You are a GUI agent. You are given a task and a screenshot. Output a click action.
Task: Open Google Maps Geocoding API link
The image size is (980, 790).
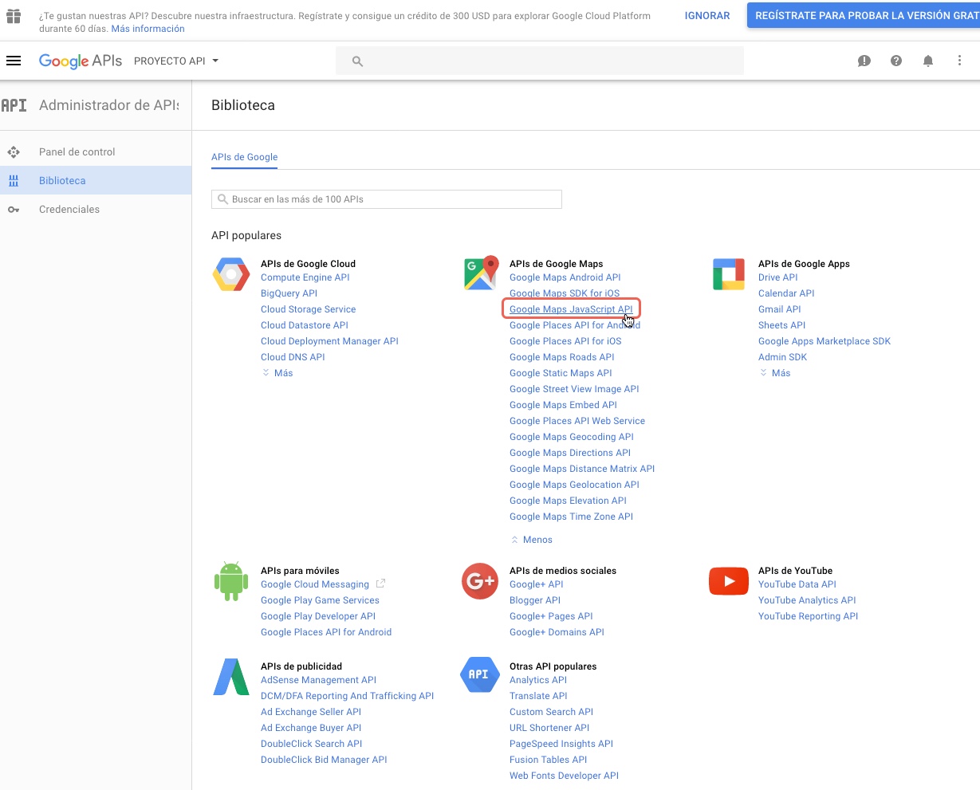[x=572, y=437]
